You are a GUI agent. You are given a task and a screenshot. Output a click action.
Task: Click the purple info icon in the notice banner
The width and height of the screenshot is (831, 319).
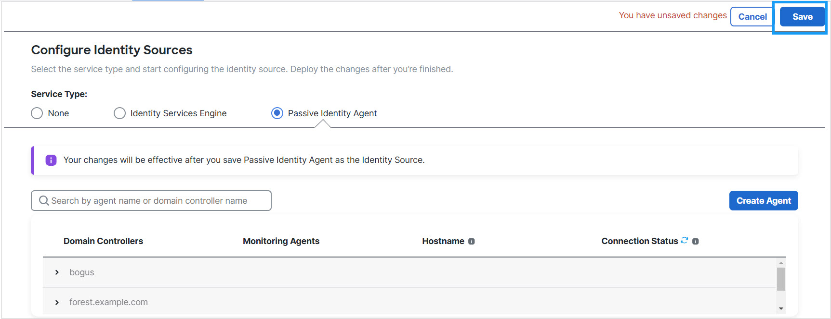coord(51,160)
